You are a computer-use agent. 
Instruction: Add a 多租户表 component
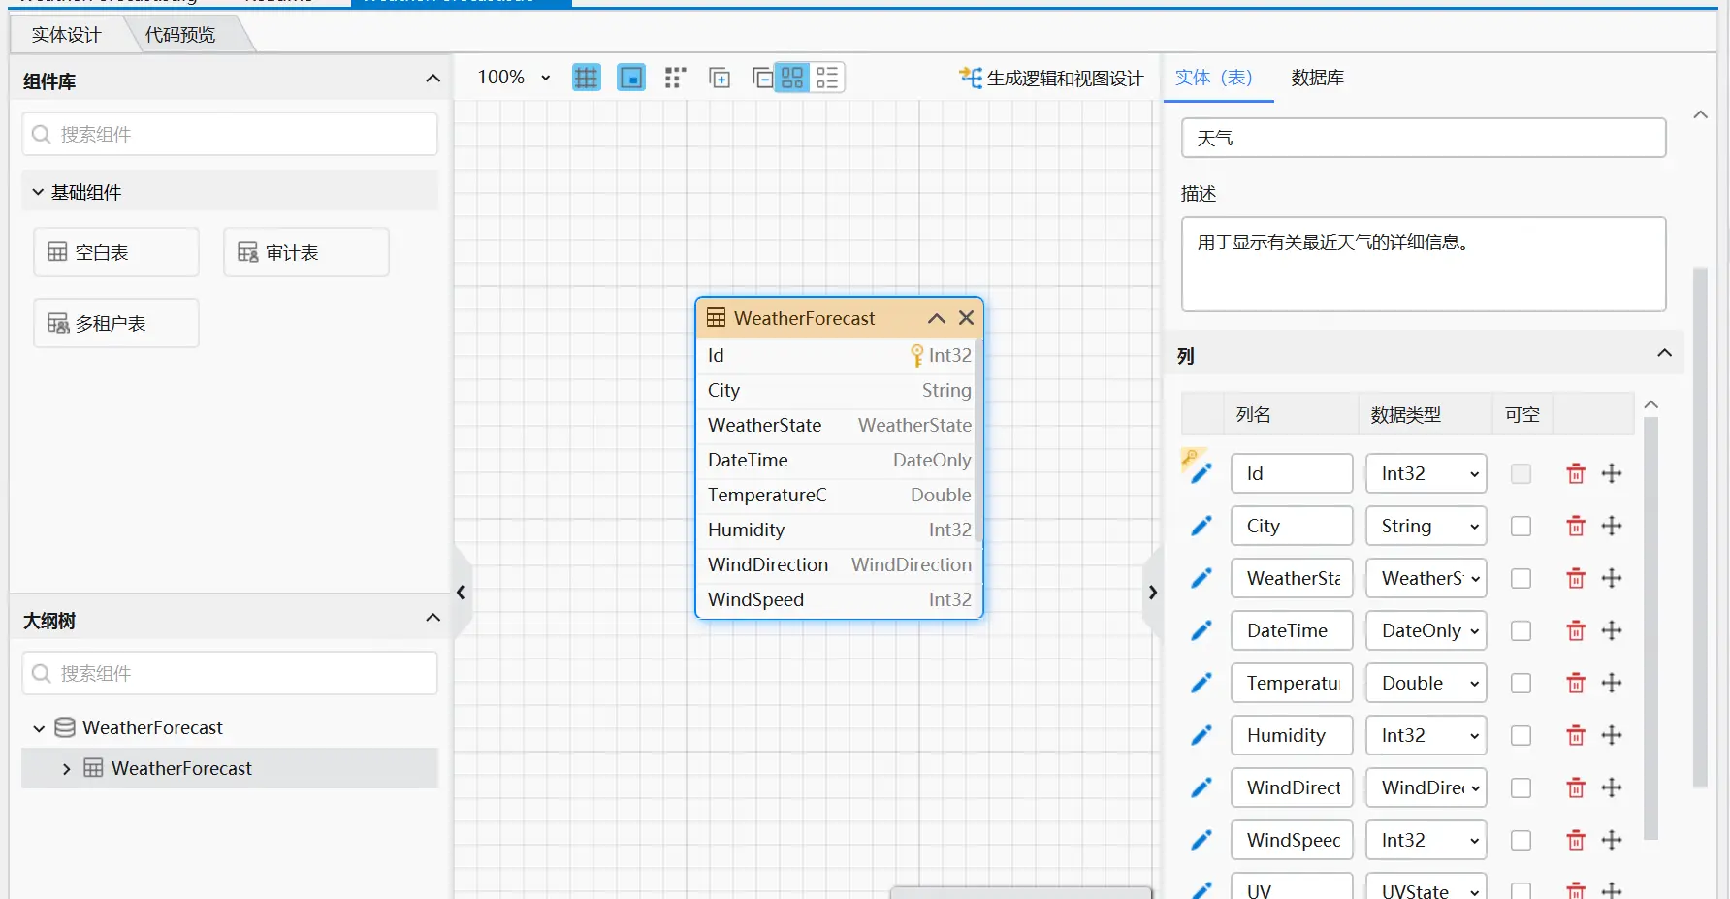116,323
